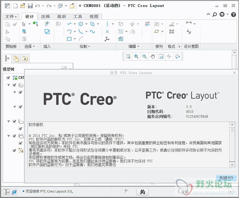This screenshot has height=198, width=239.
Task: Click the Zoom Out magnifier
Action: [144, 56]
